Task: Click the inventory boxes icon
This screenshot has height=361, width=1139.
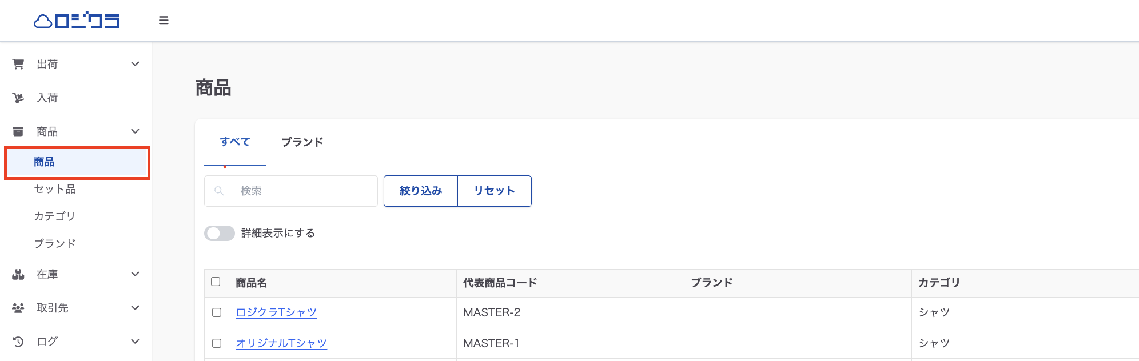Action: pos(18,274)
